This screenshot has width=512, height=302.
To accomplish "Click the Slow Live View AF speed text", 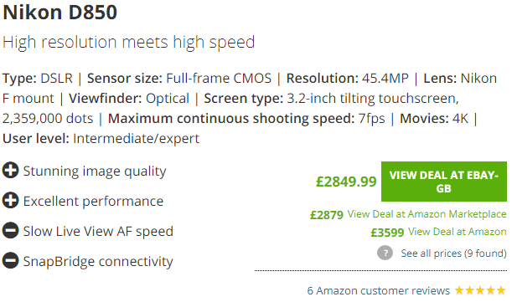I will coord(98,231).
